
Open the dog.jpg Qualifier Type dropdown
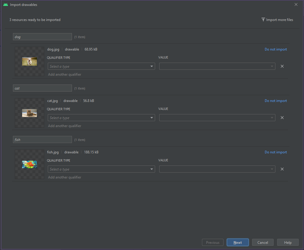coord(101,66)
